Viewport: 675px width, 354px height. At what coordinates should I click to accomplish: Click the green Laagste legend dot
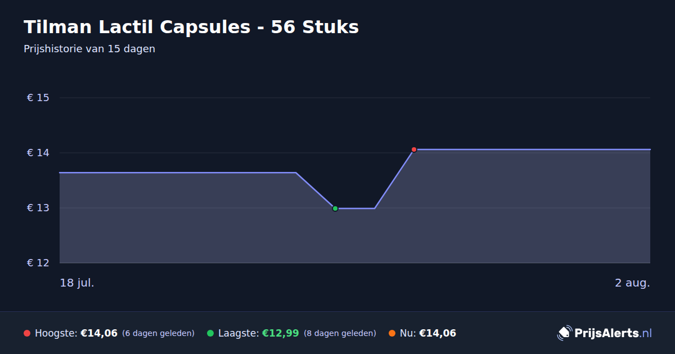pyautogui.click(x=210, y=333)
